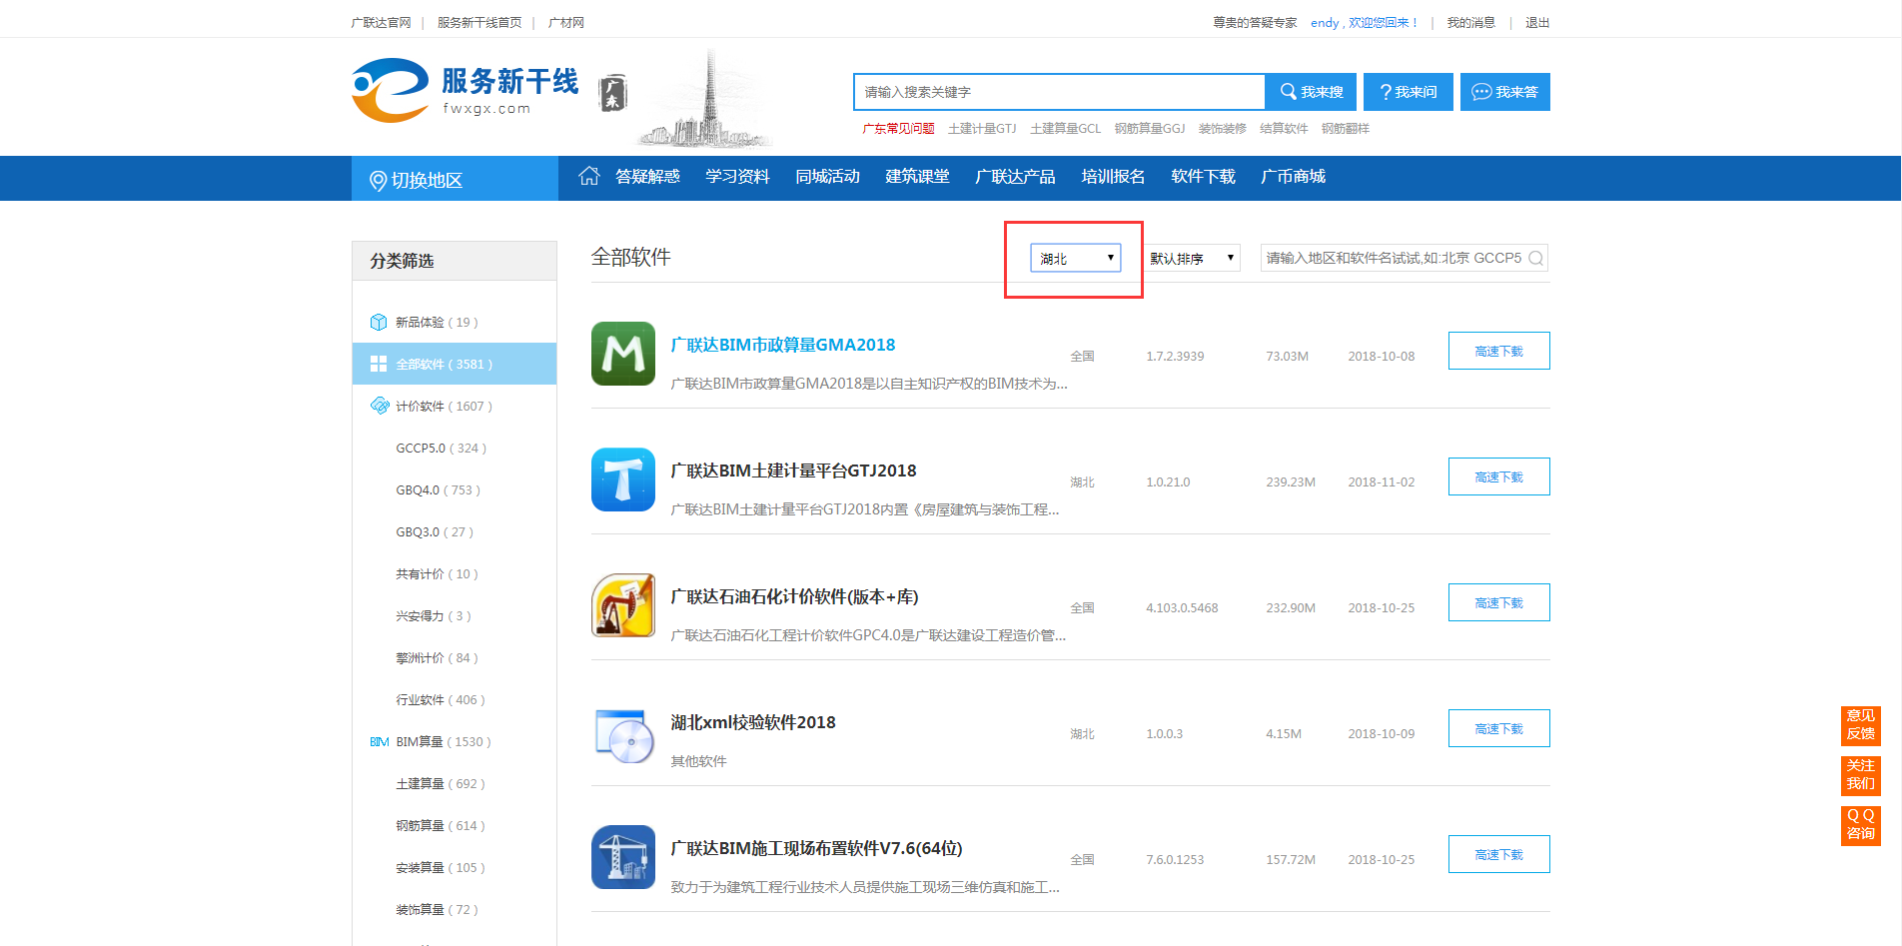
Task: Click 切换地区 to switch region
Action: pos(455,179)
